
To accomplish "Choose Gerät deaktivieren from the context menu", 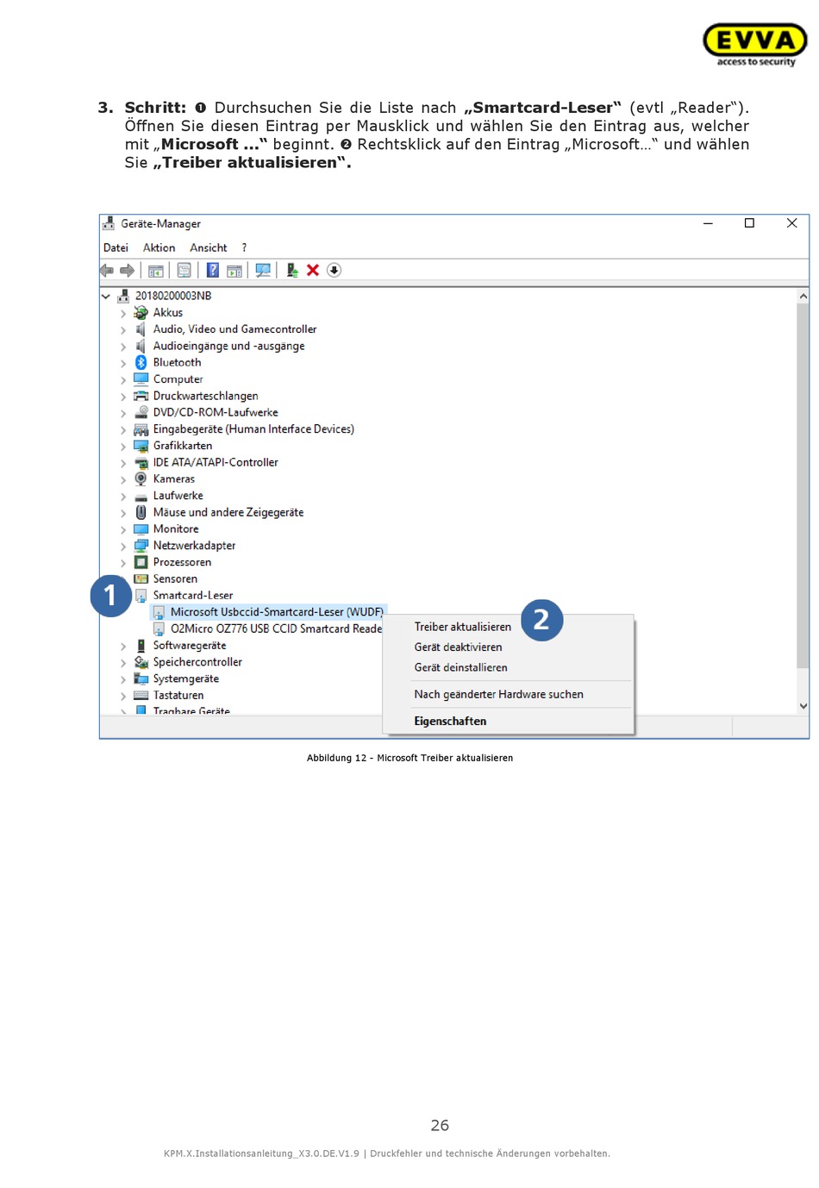I will [x=459, y=647].
